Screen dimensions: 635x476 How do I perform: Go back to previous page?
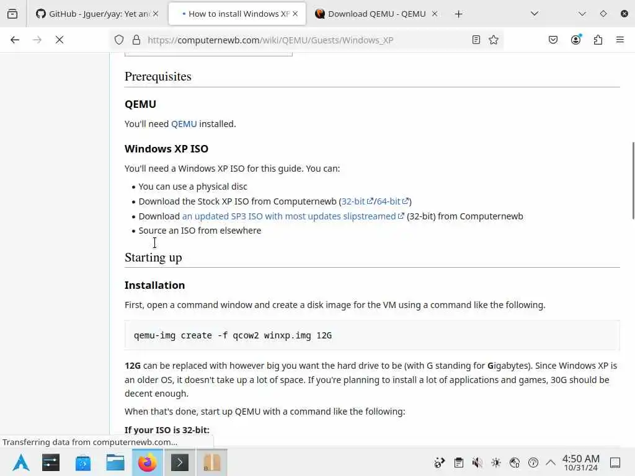pos(15,40)
